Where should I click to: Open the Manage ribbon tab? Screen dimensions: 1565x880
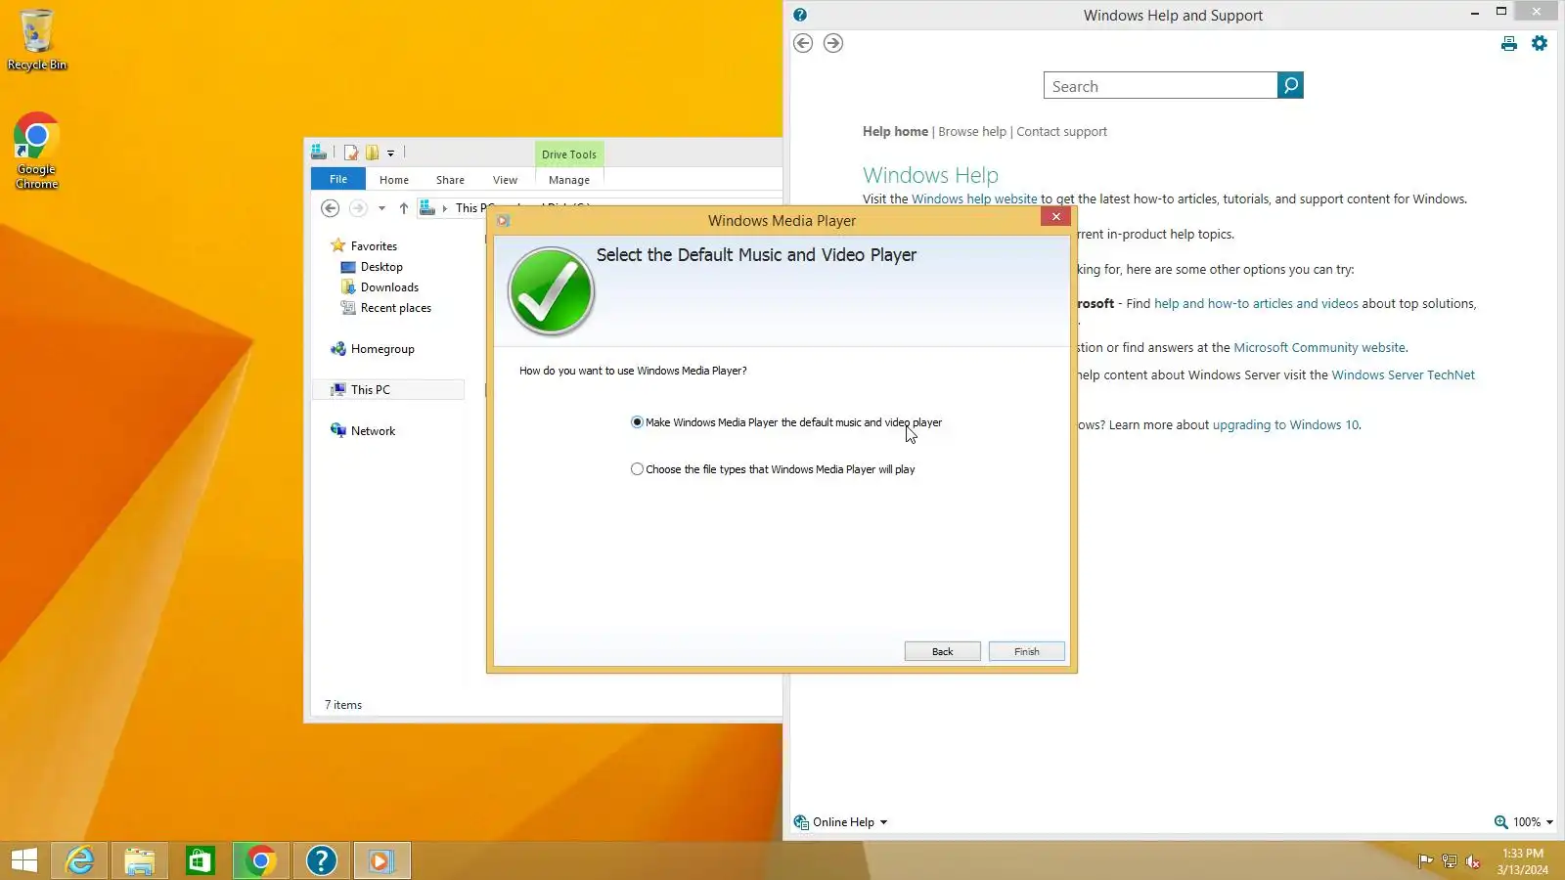pos(569,180)
